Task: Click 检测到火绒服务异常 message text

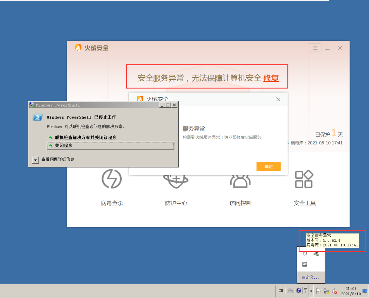Action: click(x=222, y=137)
